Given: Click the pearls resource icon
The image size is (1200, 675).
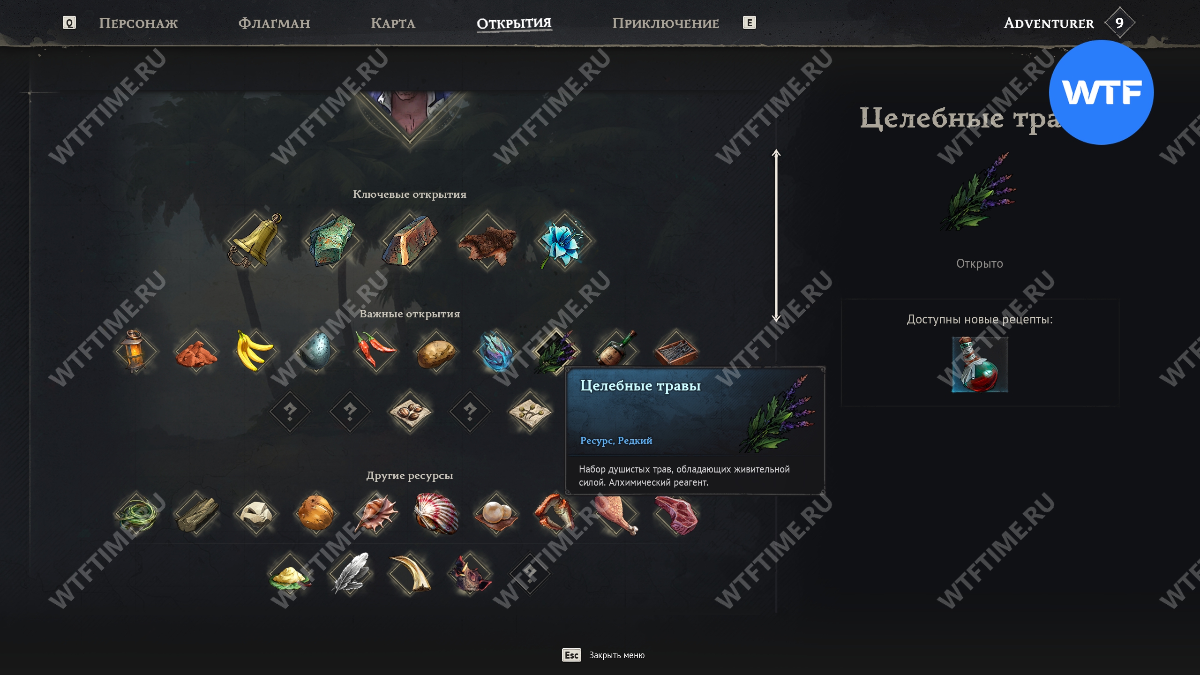Looking at the screenshot, I should tap(496, 513).
